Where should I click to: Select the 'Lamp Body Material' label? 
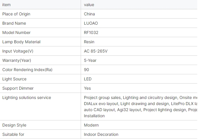point(21,42)
